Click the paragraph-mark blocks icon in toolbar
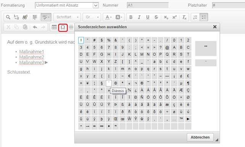The image size is (245, 147). click(35, 17)
